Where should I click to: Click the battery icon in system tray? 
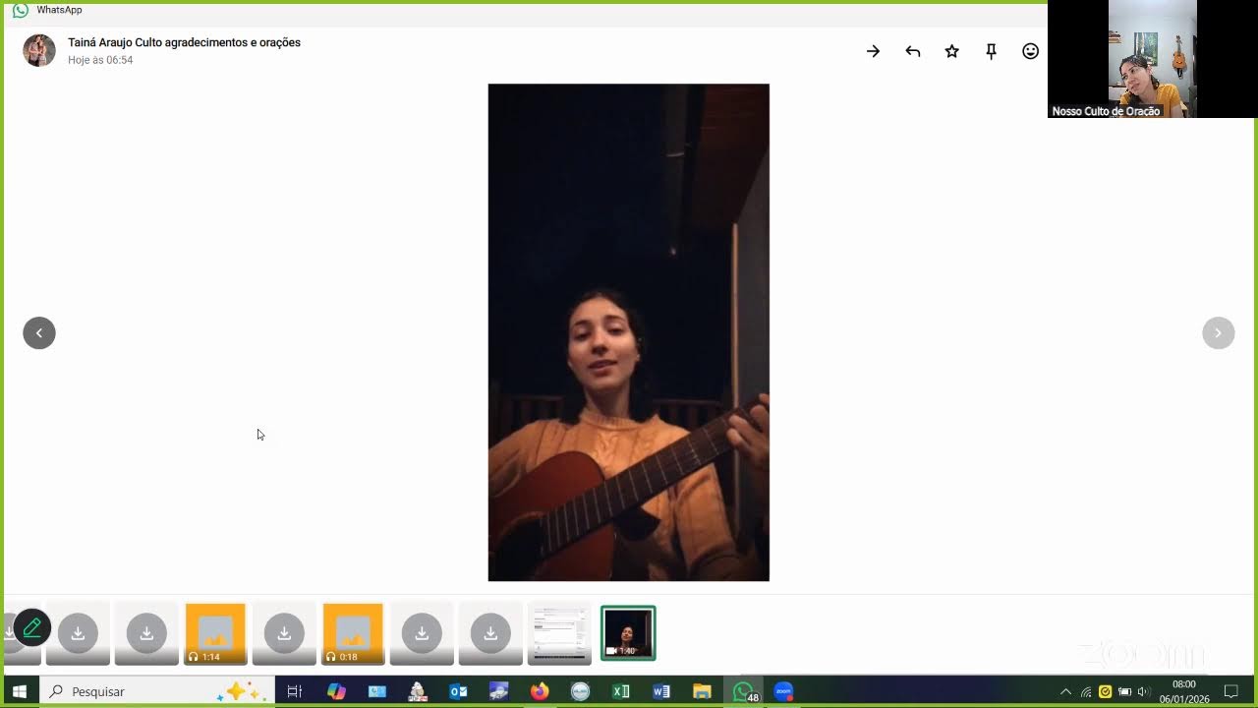click(x=1124, y=691)
